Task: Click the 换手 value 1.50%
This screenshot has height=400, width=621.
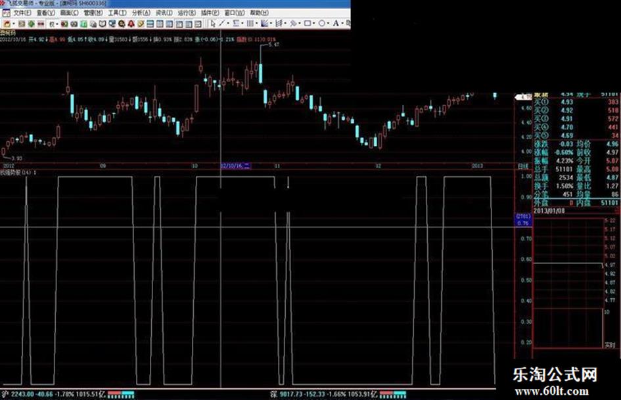Action: 564,186
